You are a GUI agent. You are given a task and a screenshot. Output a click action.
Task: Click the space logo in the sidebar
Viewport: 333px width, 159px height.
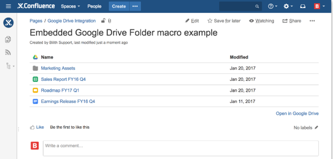pos(8,23)
